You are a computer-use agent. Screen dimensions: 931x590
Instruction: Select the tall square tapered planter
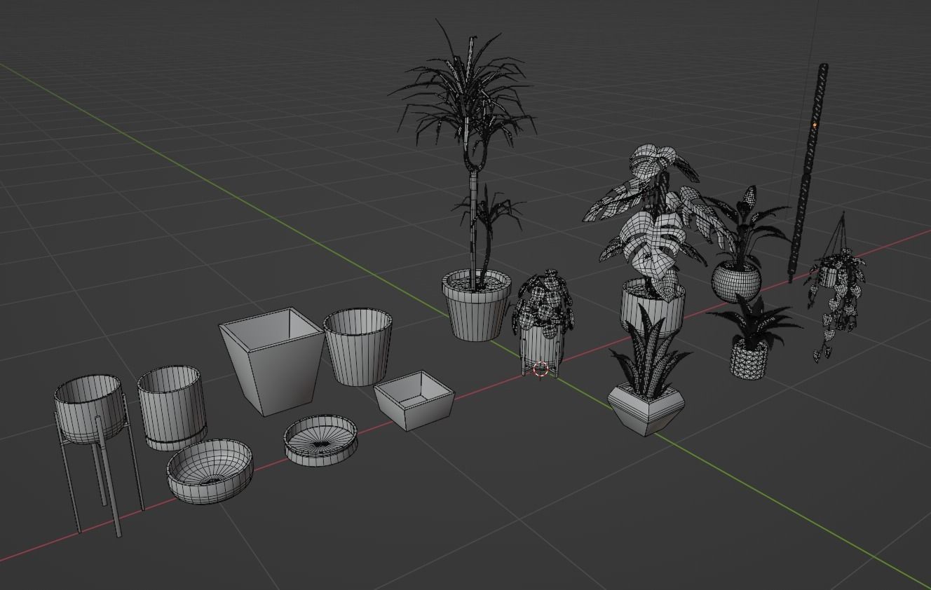(x=272, y=361)
